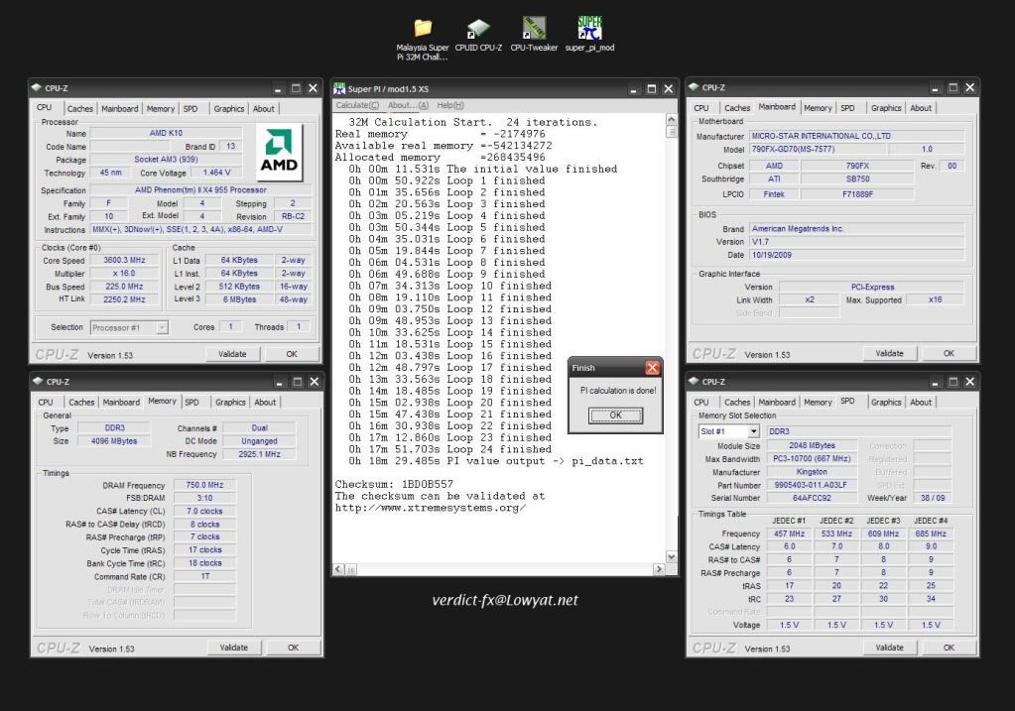1015x711 pixels.
Task: Open the CPU-Tweaker desktop shortcut
Action: pyautogui.click(x=533, y=30)
